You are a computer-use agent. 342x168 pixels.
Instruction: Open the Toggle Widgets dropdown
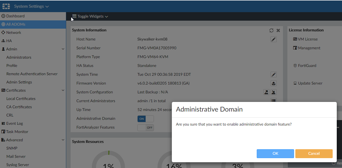coord(90,16)
